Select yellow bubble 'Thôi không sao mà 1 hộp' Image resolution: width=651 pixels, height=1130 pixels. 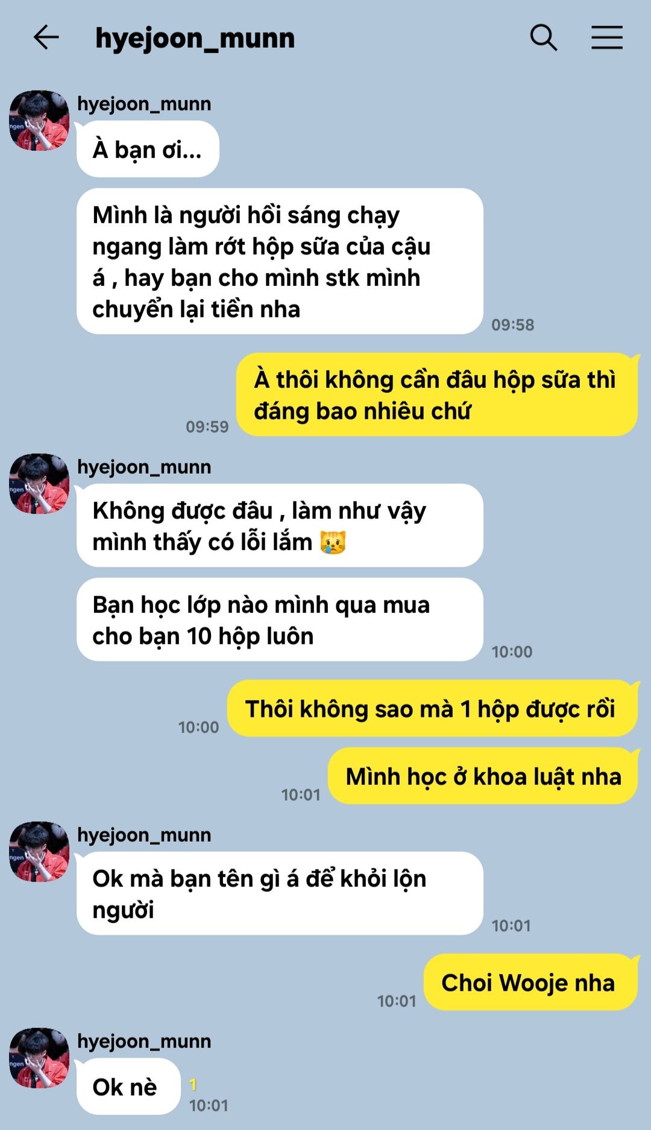(x=432, y=708)
